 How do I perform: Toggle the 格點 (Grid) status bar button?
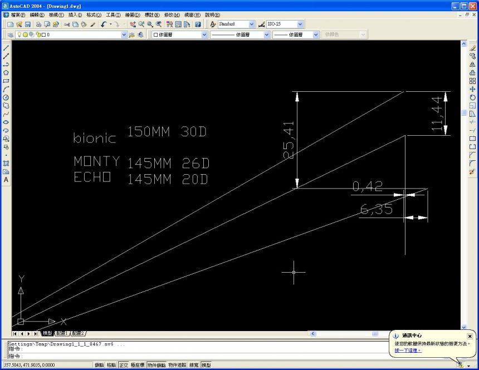click(111, 365)
